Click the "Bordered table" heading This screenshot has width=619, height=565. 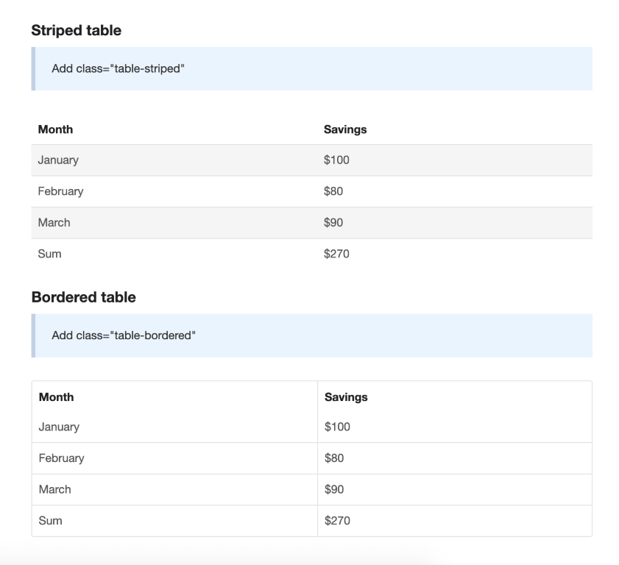(x=83, y=297)
